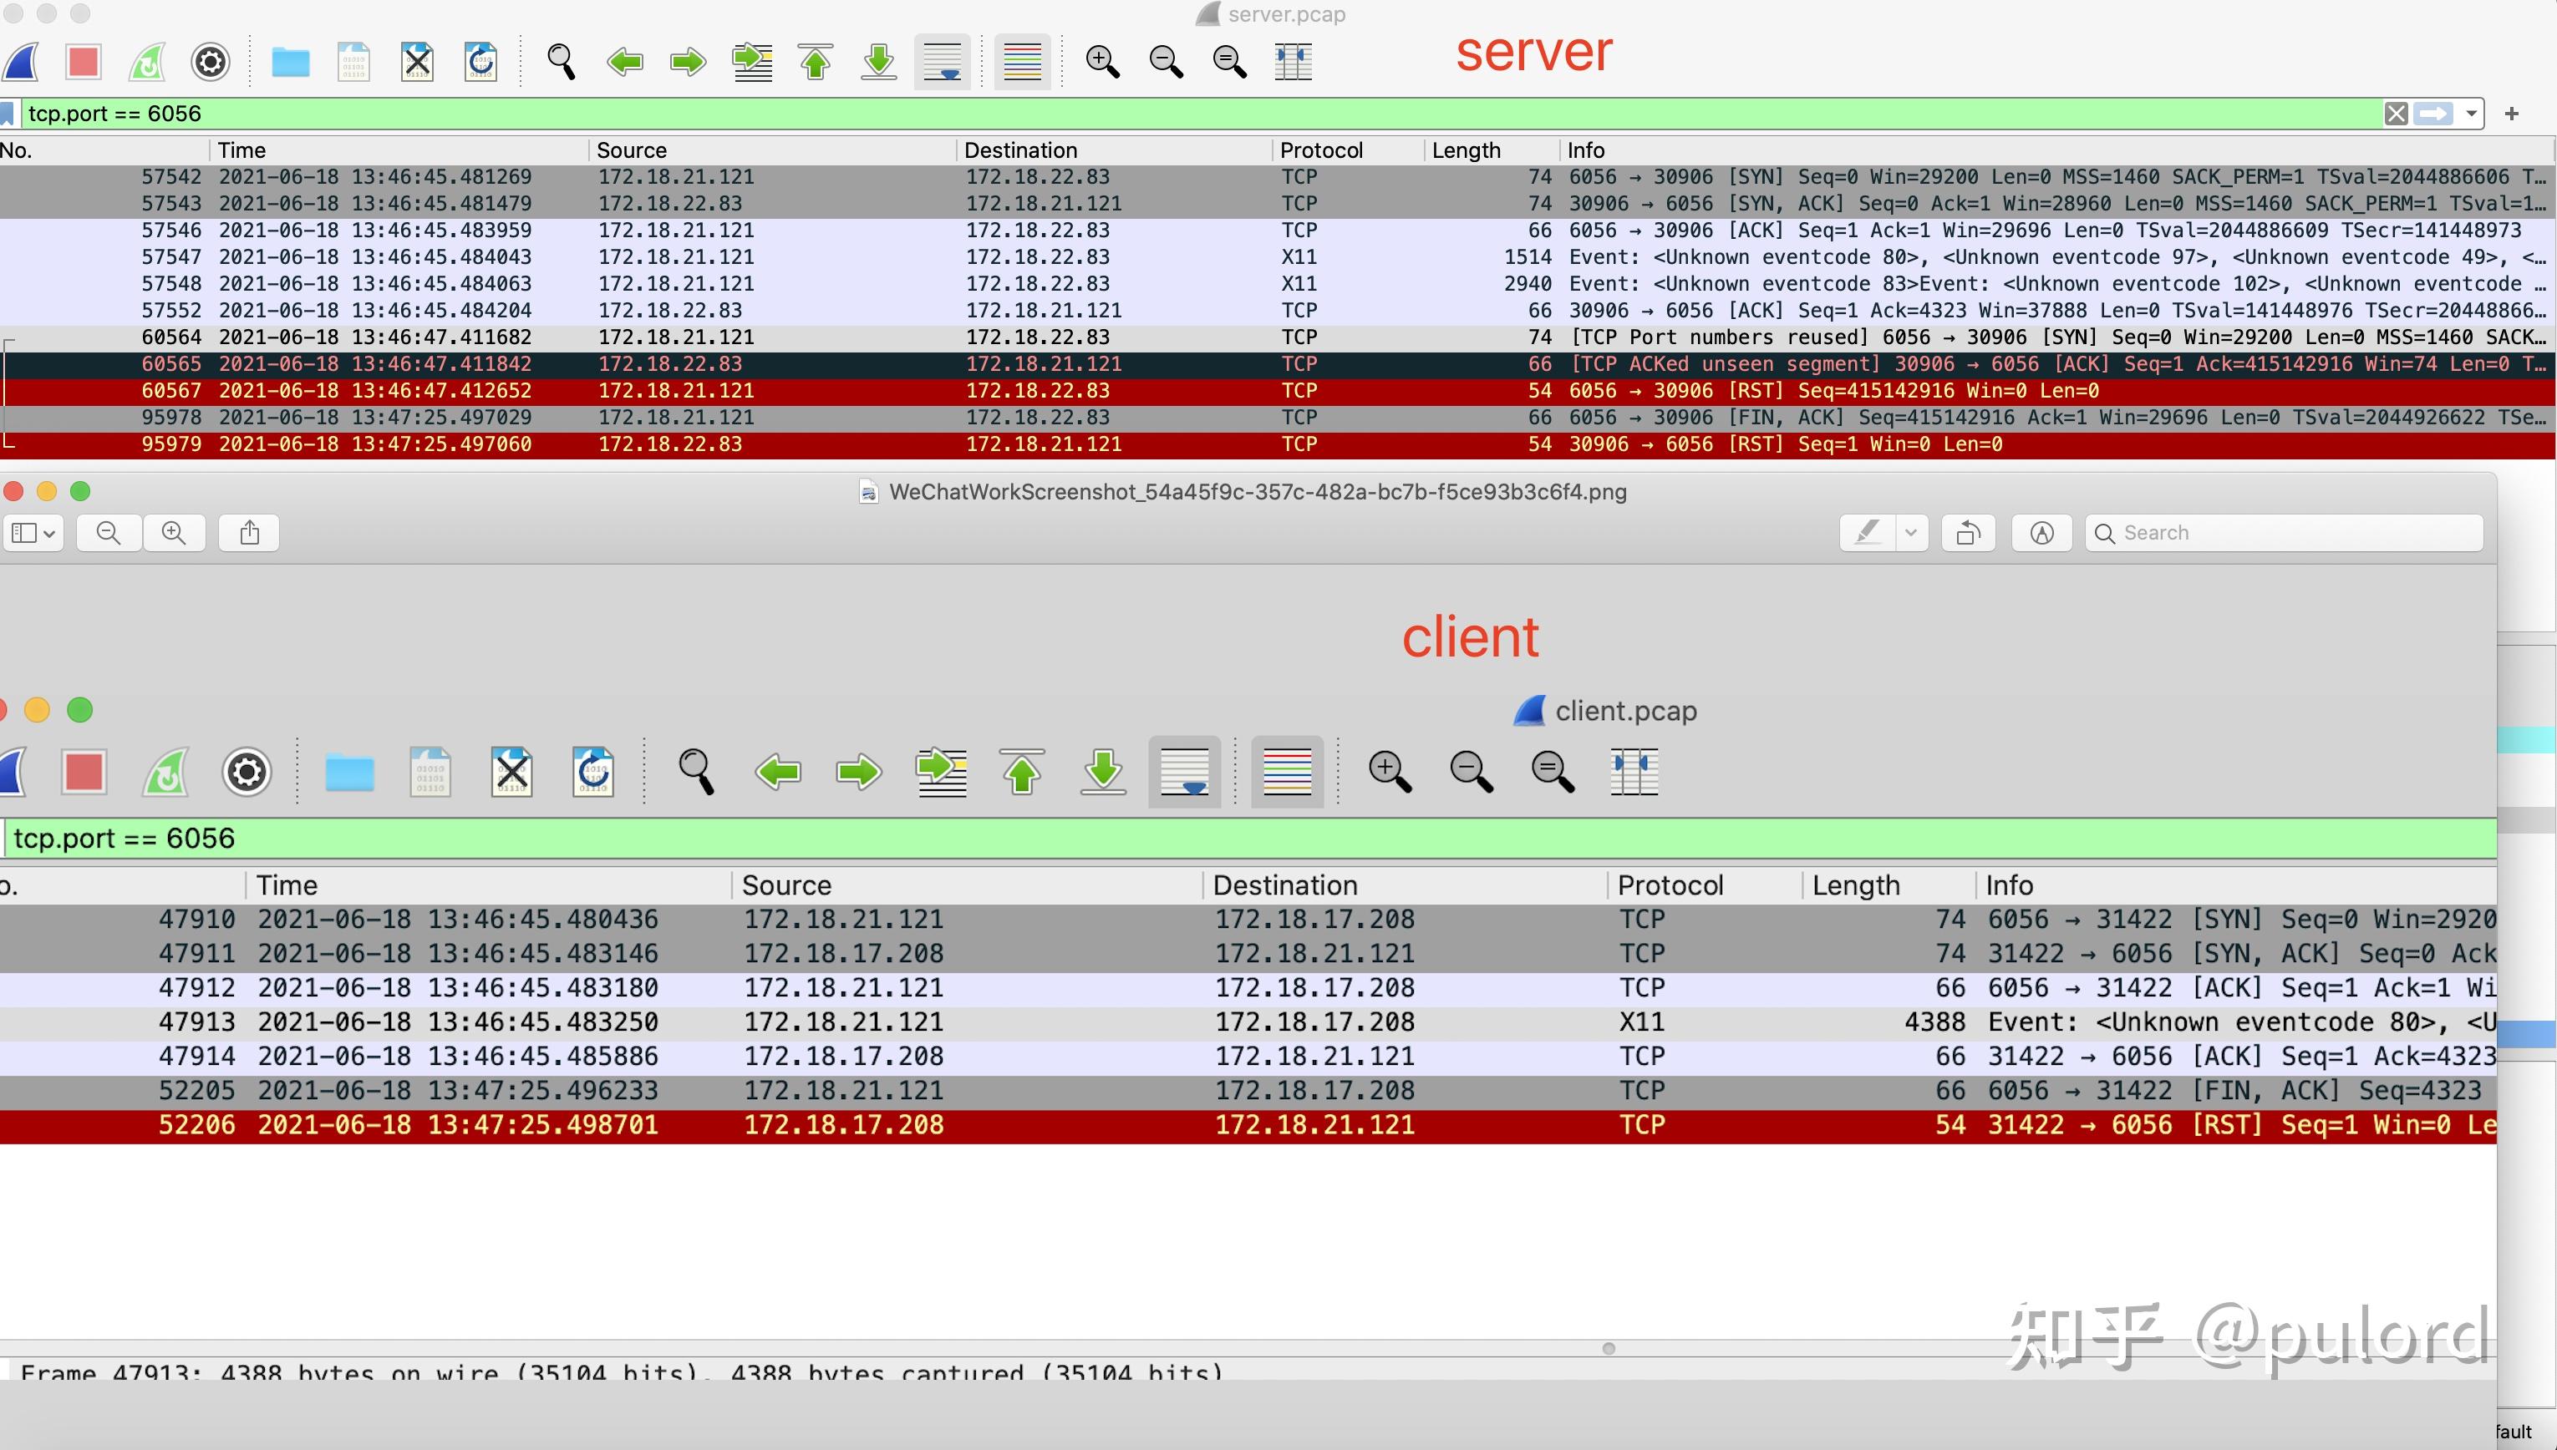This screenshot has width=2557, height=1450.
Task: Expand the Preview highlight options chevron
Action: coord(1910,533)
